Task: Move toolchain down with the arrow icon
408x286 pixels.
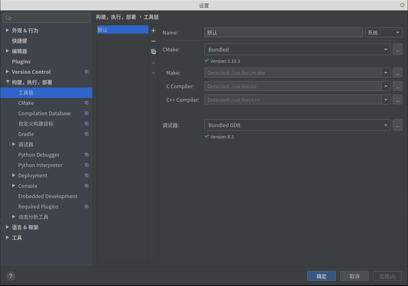Action: pyautogui.click(x=153, y=73)
